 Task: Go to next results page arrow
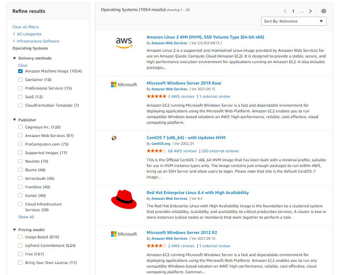click(310, 11)
